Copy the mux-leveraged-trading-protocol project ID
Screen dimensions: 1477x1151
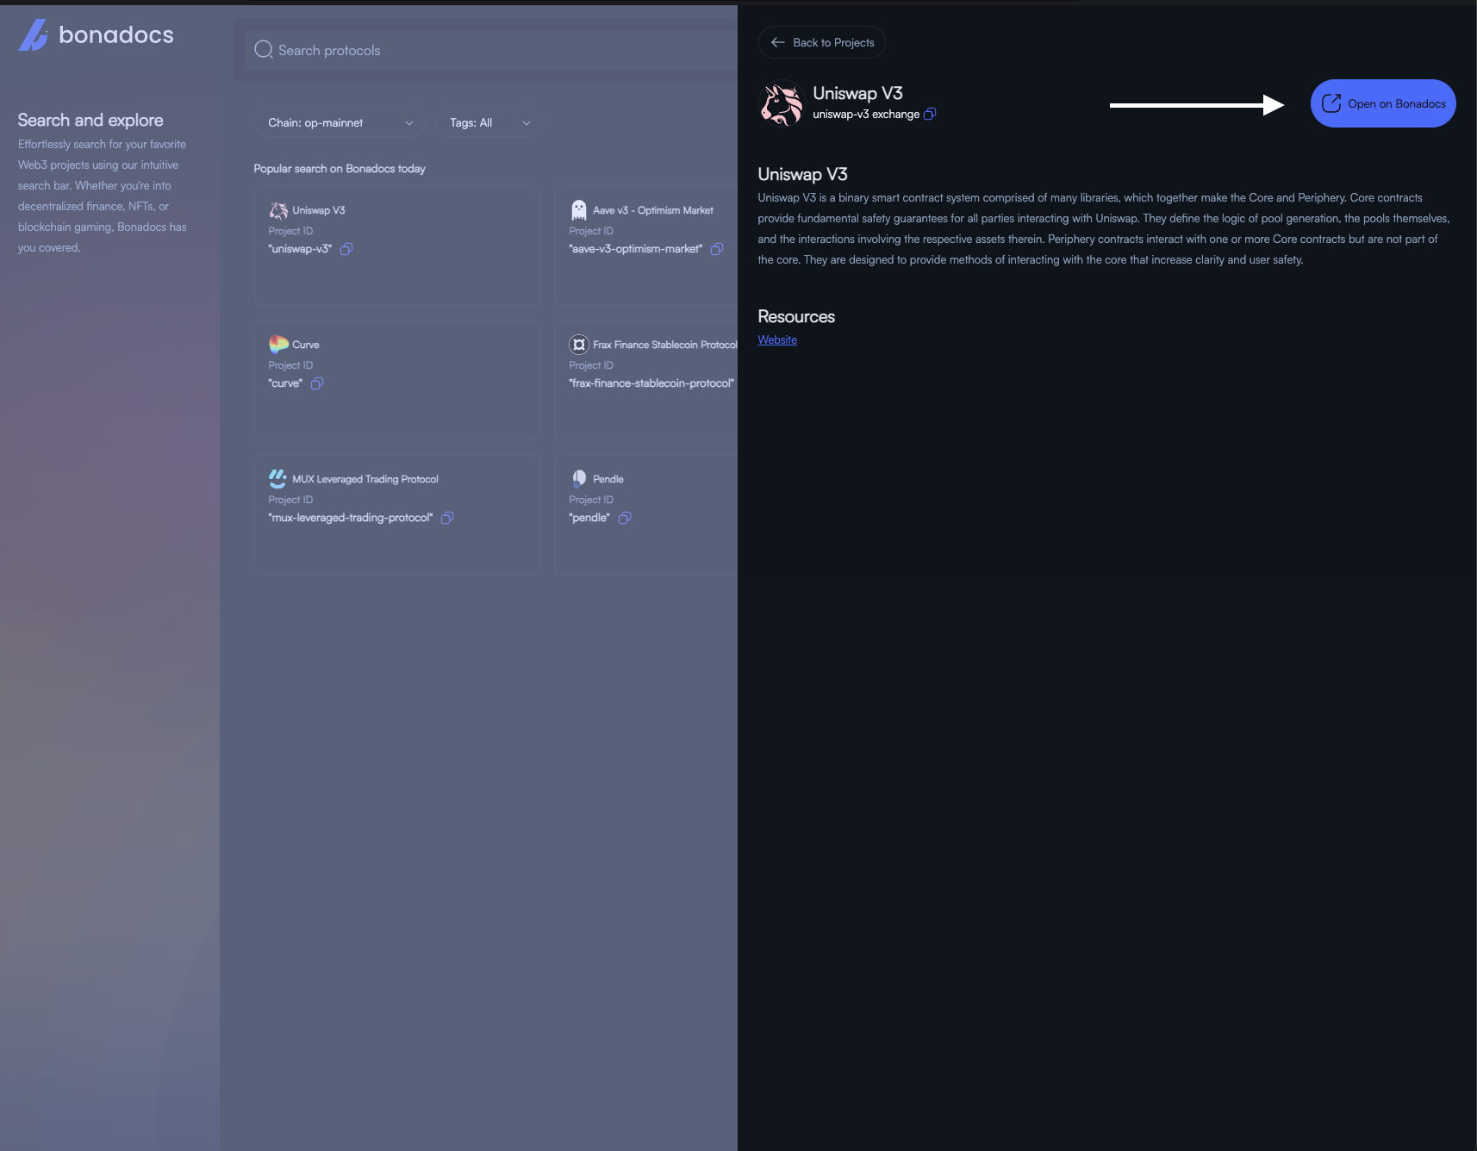tap(447, 518)
